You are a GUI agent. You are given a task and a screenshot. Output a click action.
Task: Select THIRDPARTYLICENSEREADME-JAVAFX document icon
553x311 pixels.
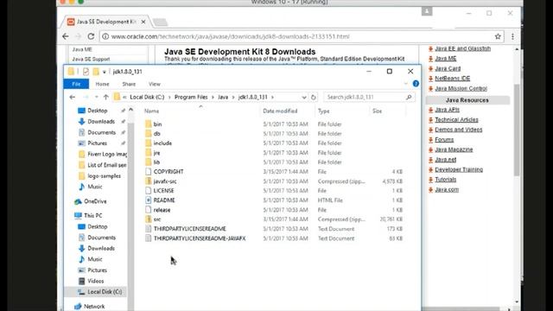[149, 238]
